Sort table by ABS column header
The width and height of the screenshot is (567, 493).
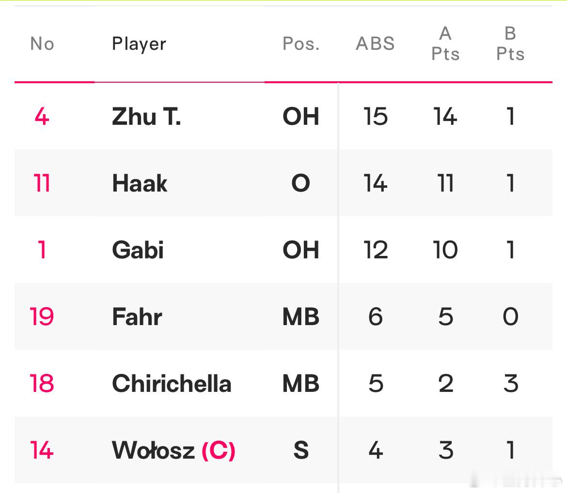(x=376, y=44)
